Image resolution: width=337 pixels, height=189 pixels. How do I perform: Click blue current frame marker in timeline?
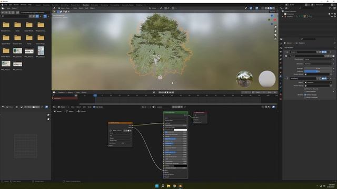pyautogui.click(x=95, y=96)
